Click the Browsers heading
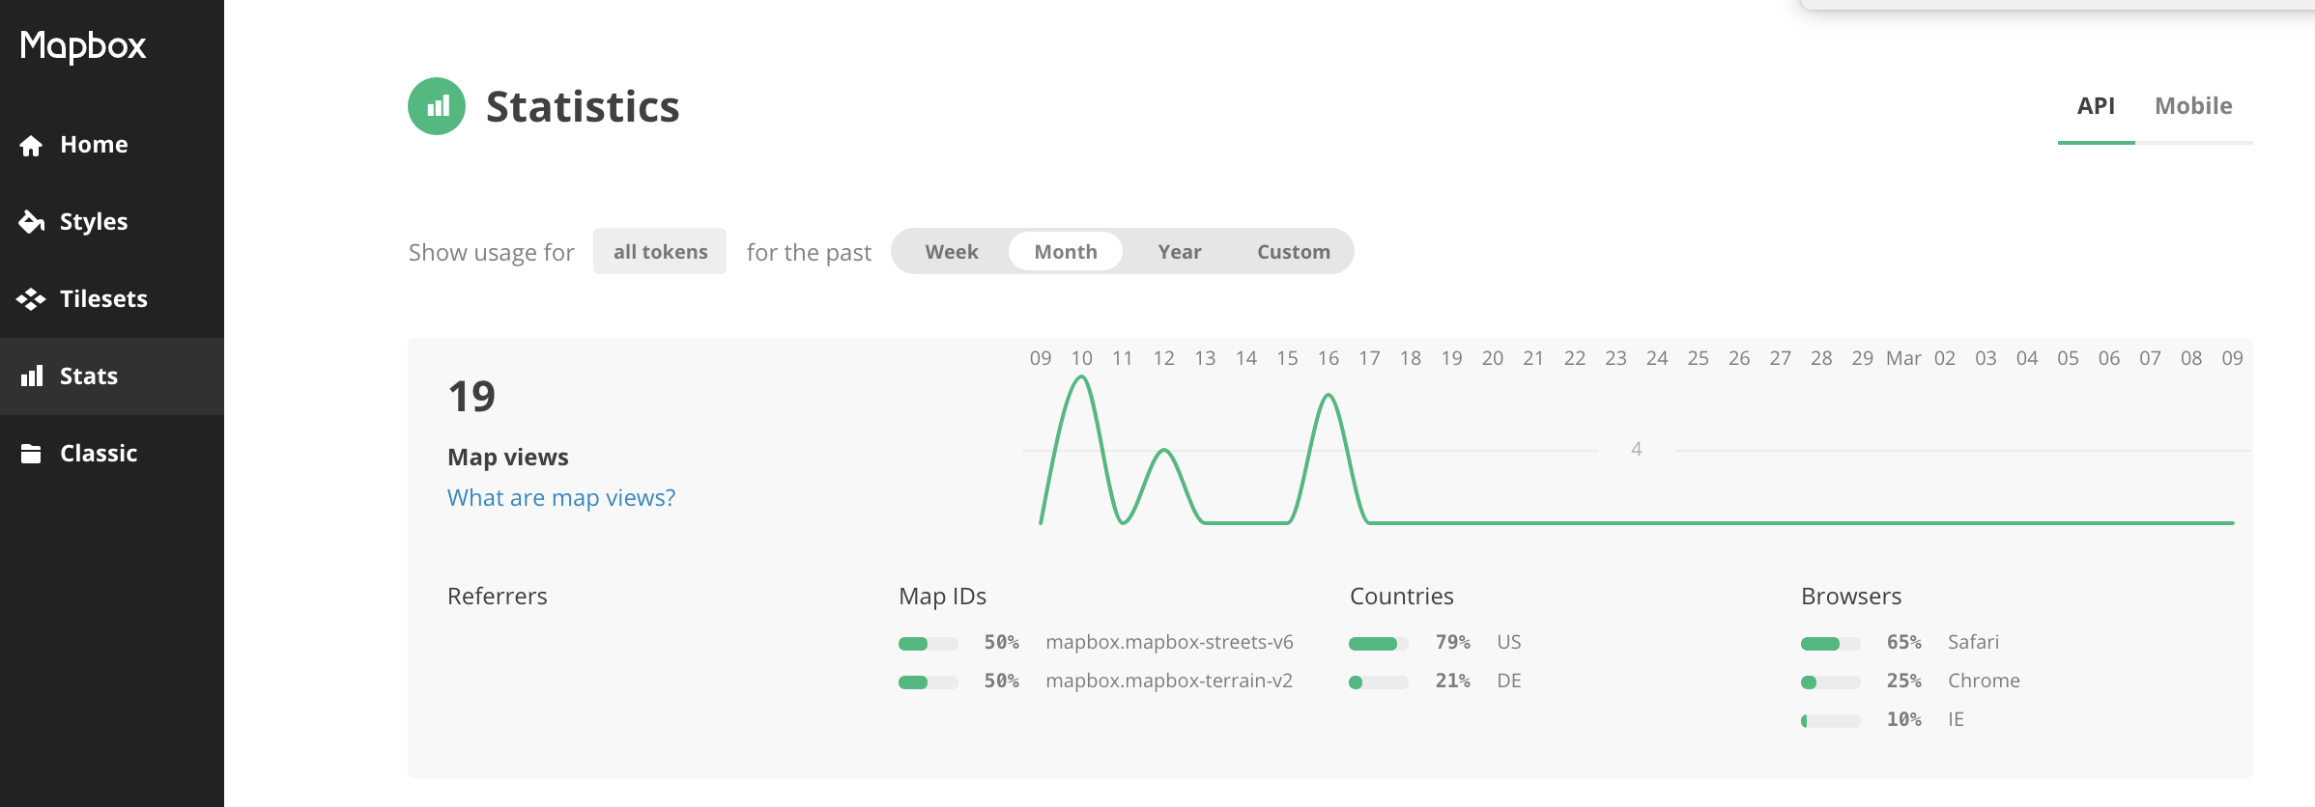The image size is (2315, 807). [x=1851, y=596]
